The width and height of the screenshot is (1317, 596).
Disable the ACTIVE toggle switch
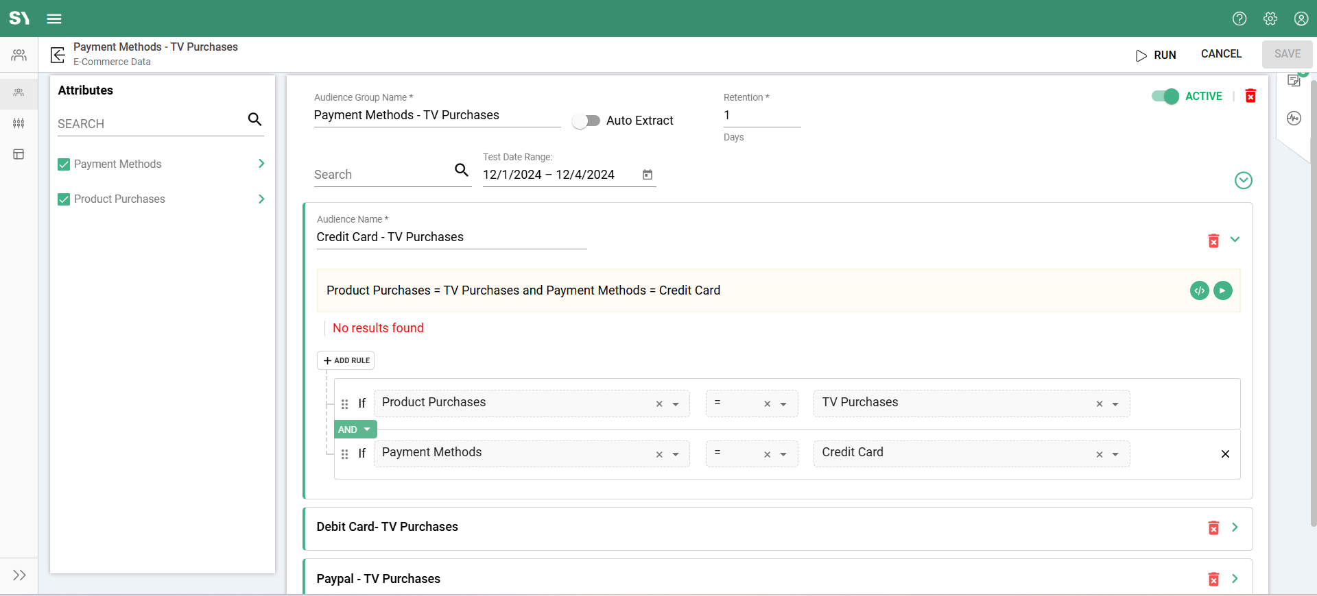point(1165,97)
